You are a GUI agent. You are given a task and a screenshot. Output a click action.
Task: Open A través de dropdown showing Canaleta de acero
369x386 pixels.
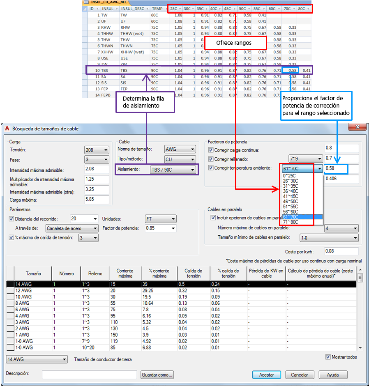[x=72, y=228]
